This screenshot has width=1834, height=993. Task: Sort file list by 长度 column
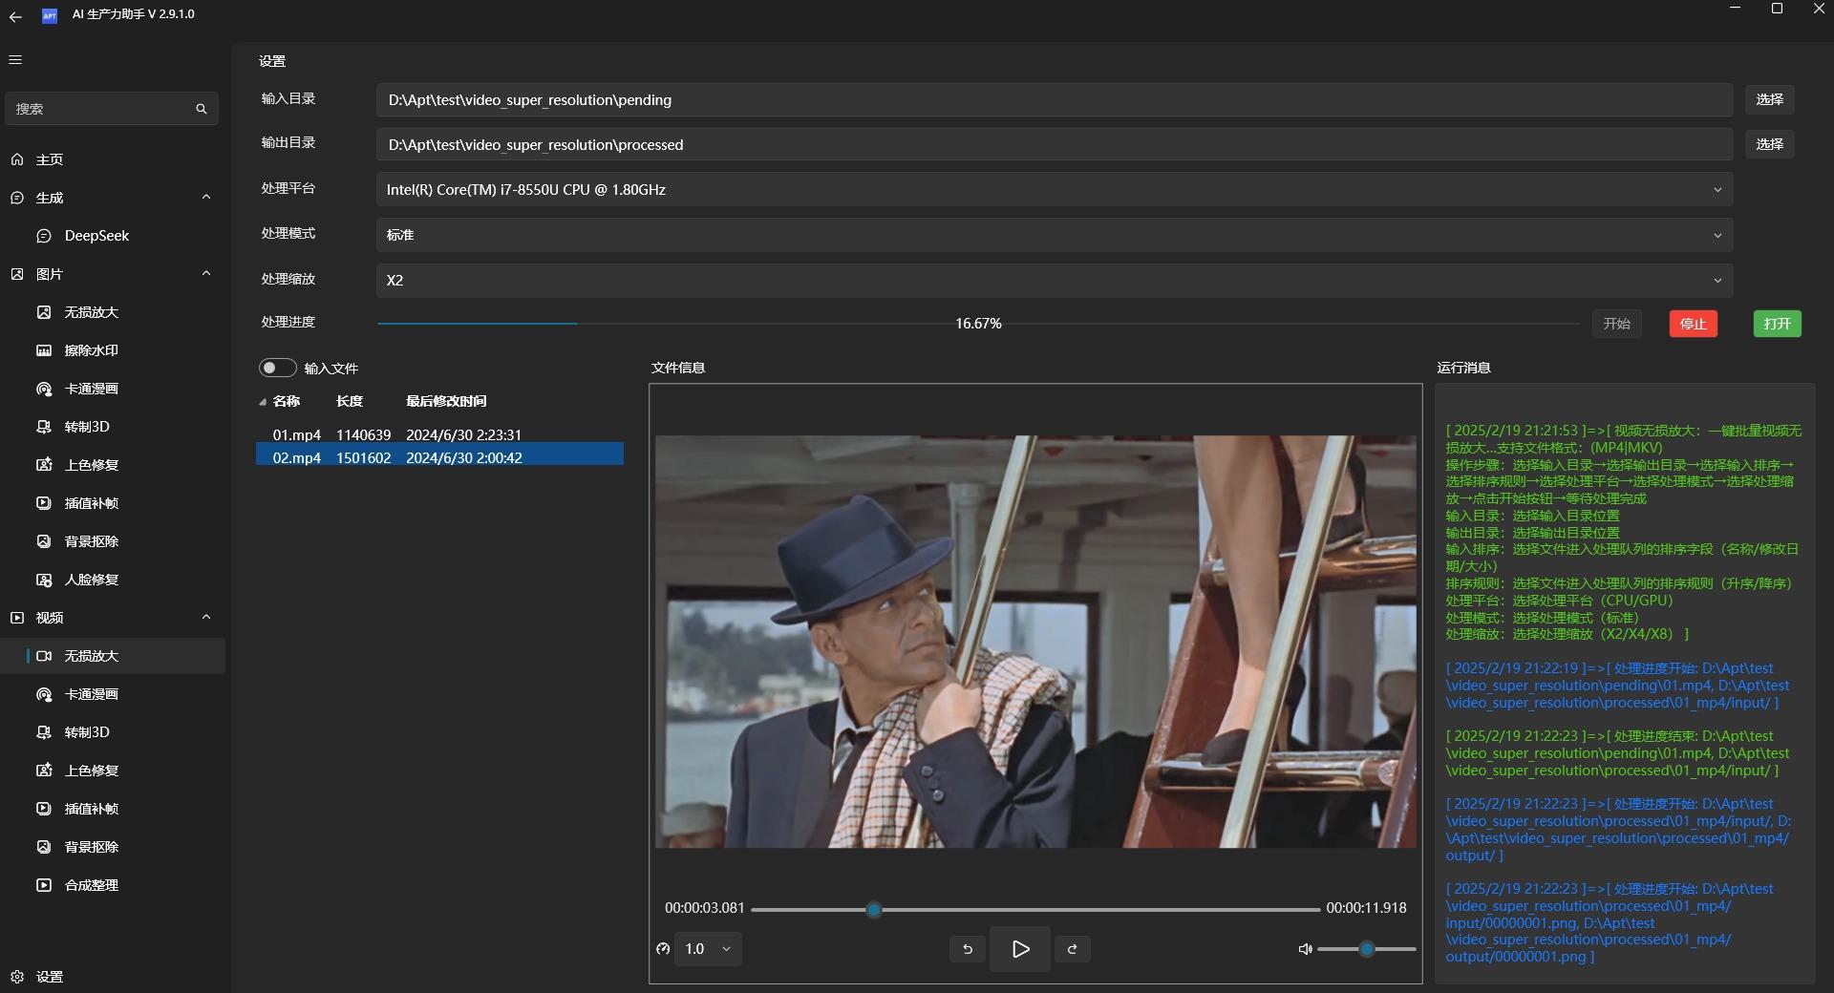(350, 401)
